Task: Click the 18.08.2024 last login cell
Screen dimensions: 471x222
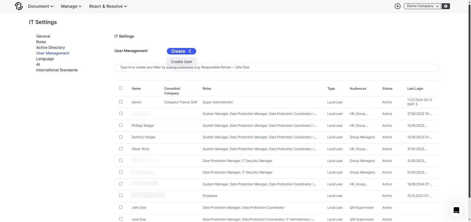Action: [x=420, y=184]
